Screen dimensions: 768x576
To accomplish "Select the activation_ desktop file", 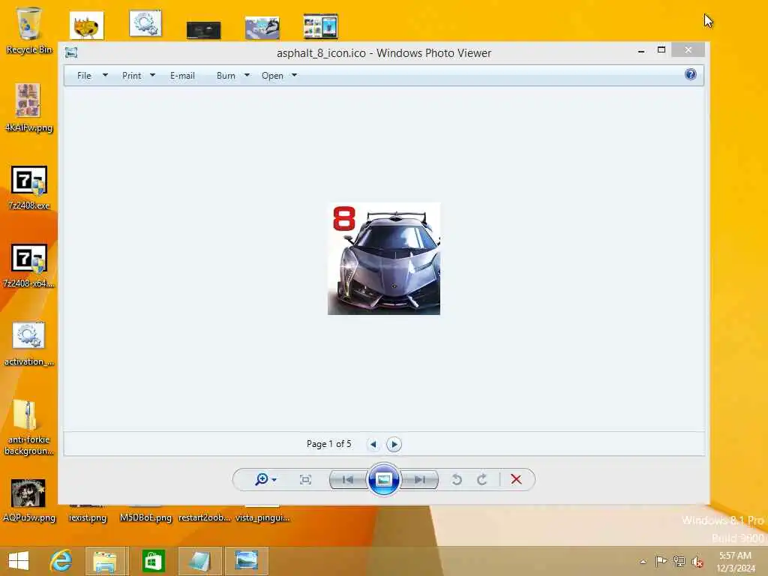I will coord(29,343).
